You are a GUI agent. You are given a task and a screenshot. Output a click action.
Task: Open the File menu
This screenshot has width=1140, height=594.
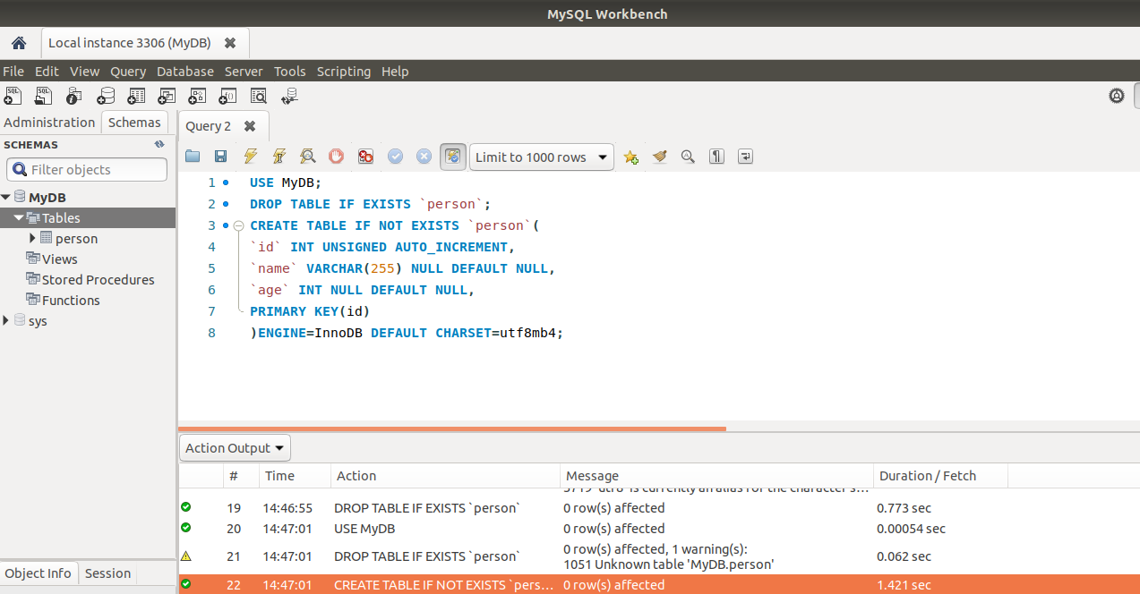(13, 72)
